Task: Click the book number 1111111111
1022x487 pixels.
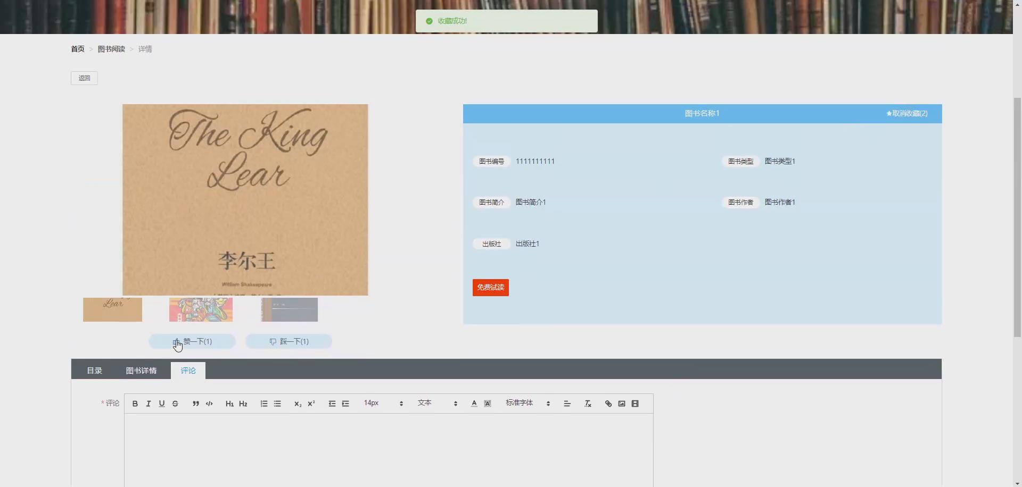Action: (x=535, y=161)
